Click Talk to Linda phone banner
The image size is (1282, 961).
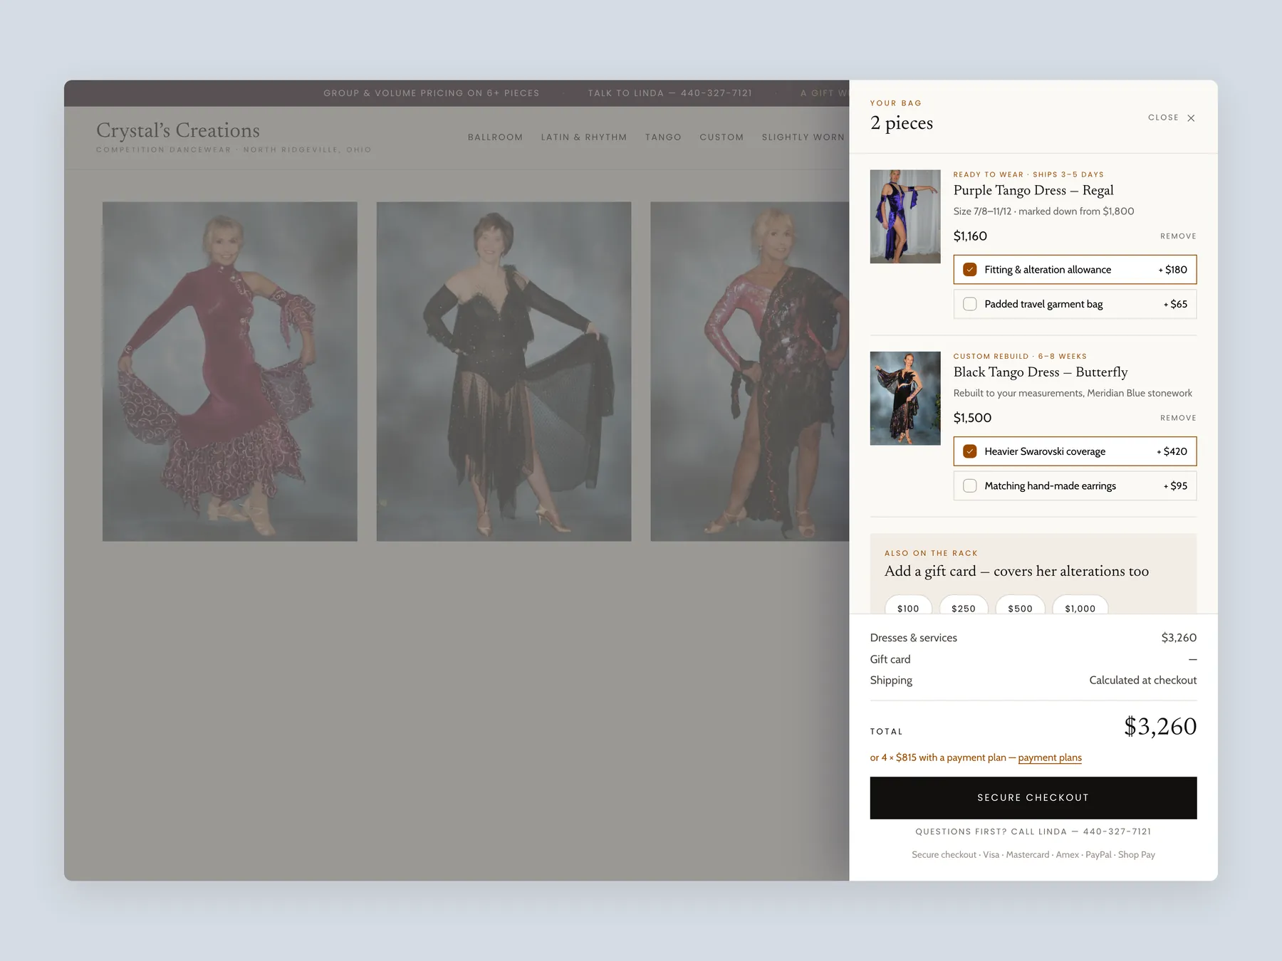pos(670,93)
